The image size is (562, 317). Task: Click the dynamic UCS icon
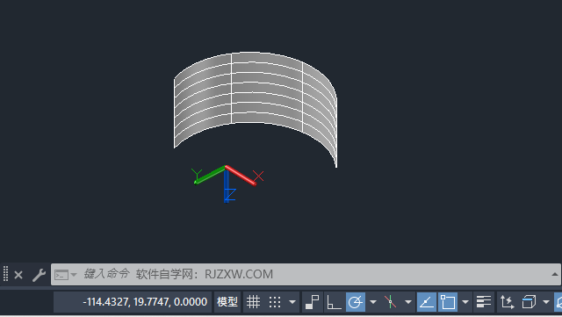pos(508,302)
